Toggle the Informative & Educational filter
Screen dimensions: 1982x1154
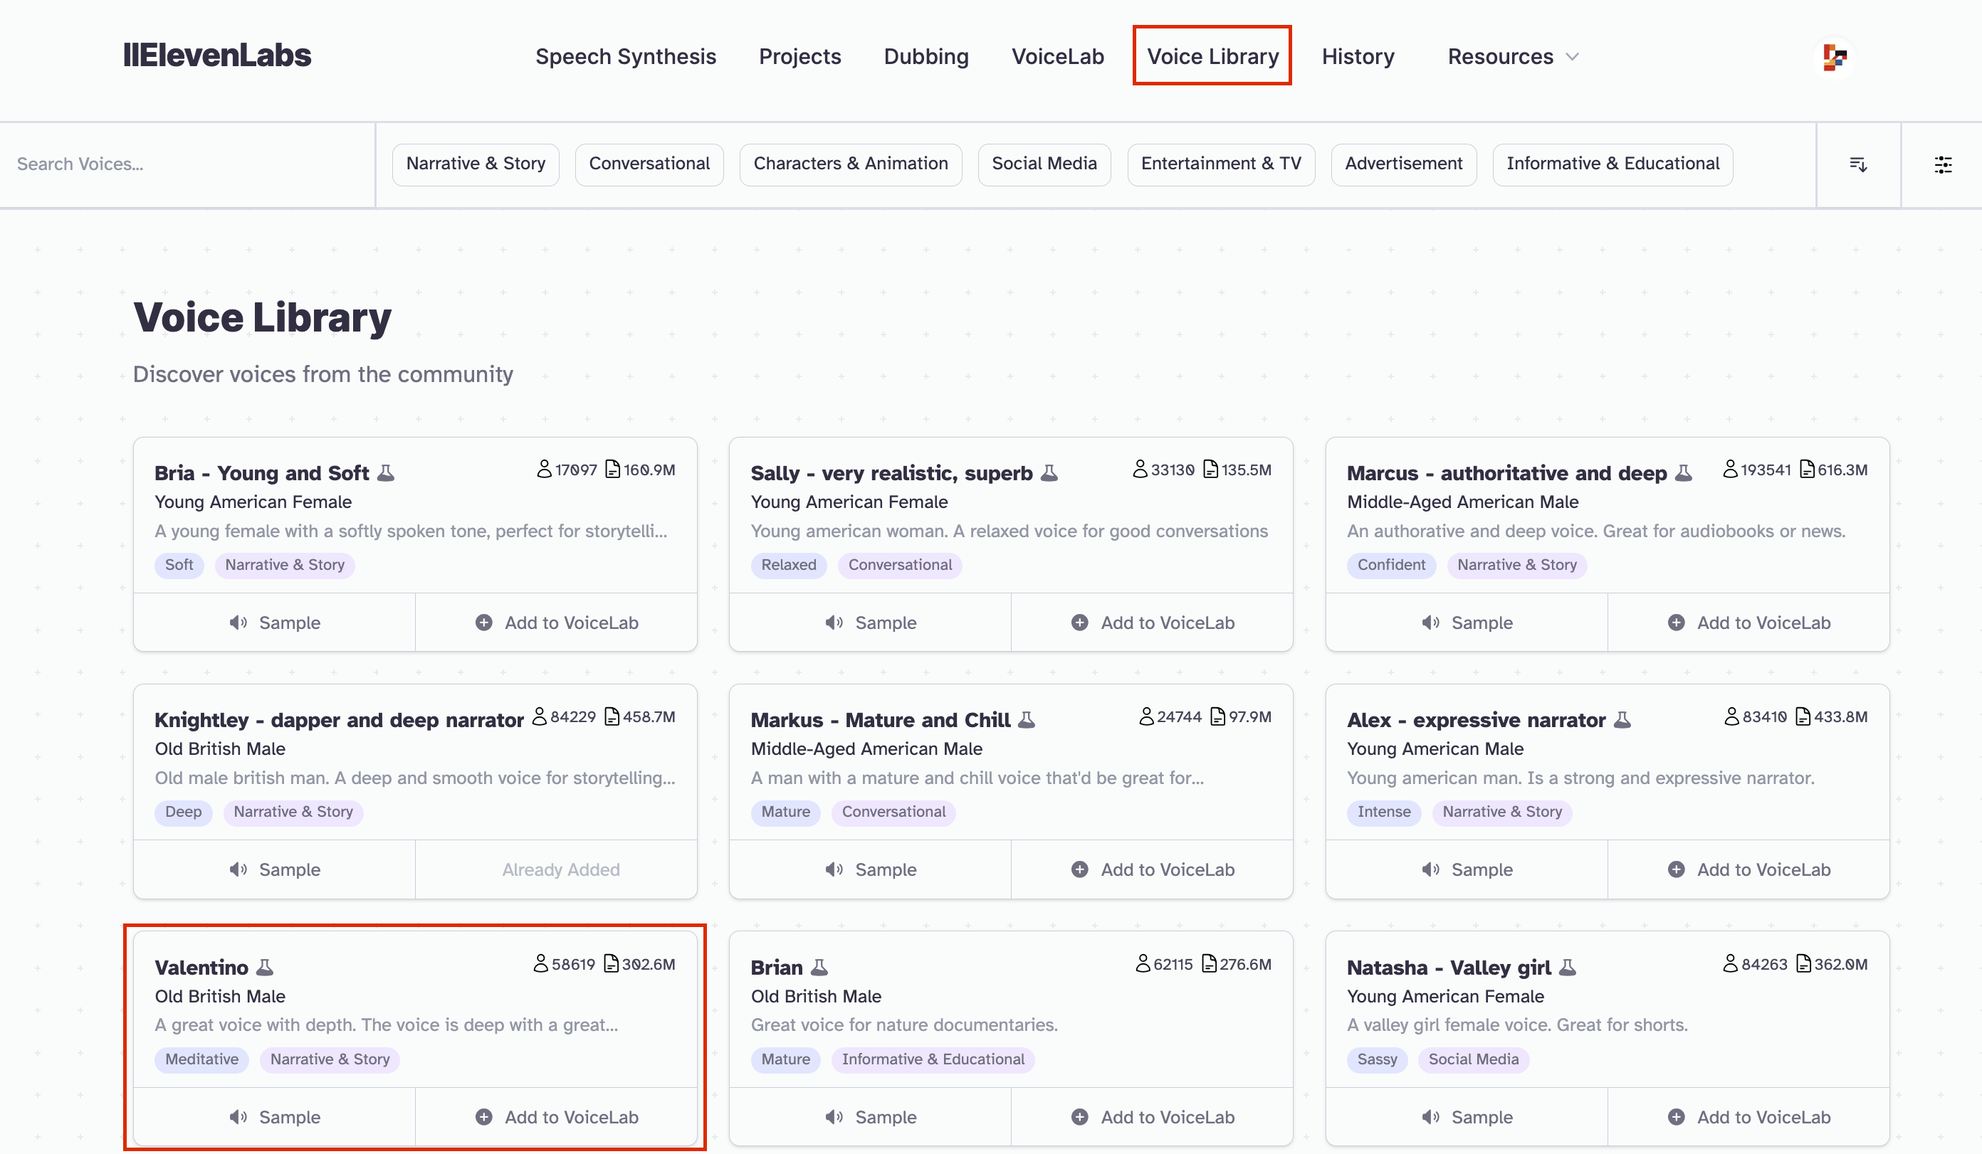(x=1613, y=164)
